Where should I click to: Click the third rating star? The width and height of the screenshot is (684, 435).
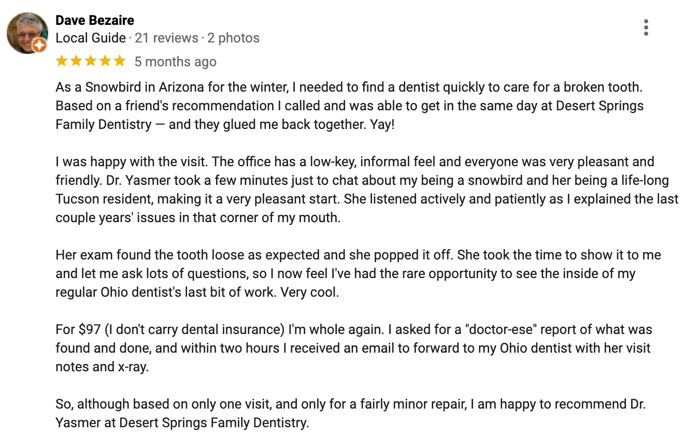pos(91,61)
